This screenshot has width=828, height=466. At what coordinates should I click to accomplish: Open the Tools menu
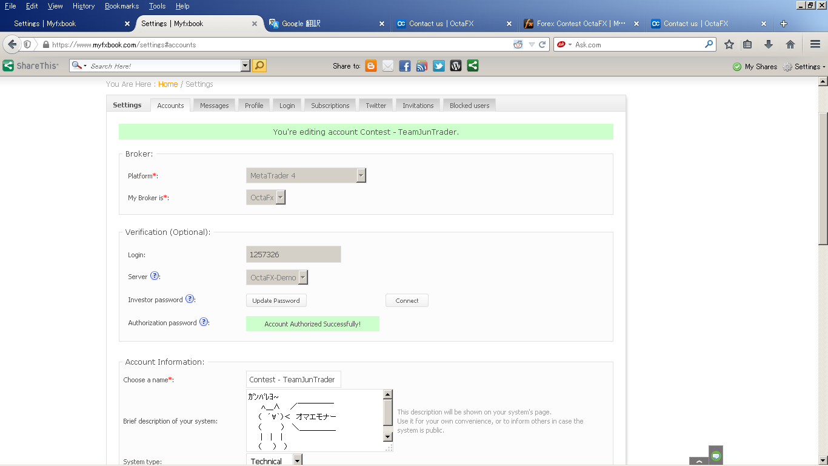coord(157,6)
